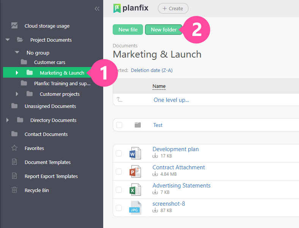299x228 pixels.
Task: Open Recycle Bin trash icon
Action: click(x=14, y=190)
